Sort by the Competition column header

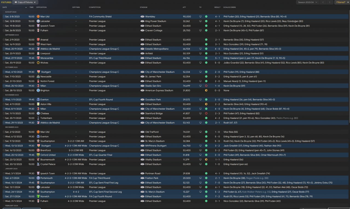[x=95, y=7]
